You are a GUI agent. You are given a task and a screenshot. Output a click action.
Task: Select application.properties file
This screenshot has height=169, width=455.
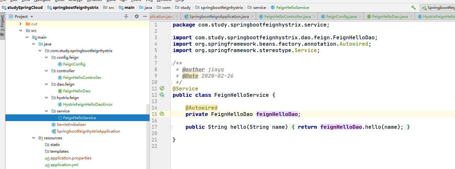[71, 158]
